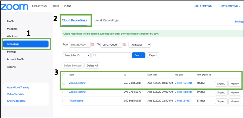Click phone number 1.888.799.9666

point(40,6)
